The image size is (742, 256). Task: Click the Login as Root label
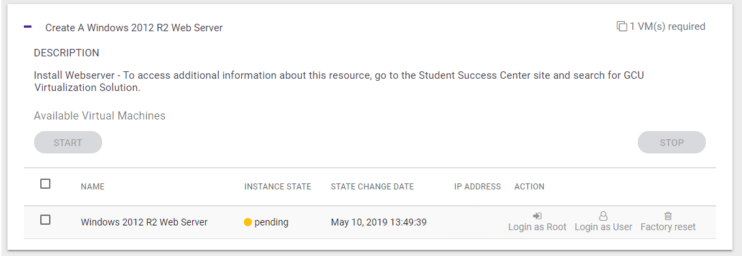pos(537,227)
